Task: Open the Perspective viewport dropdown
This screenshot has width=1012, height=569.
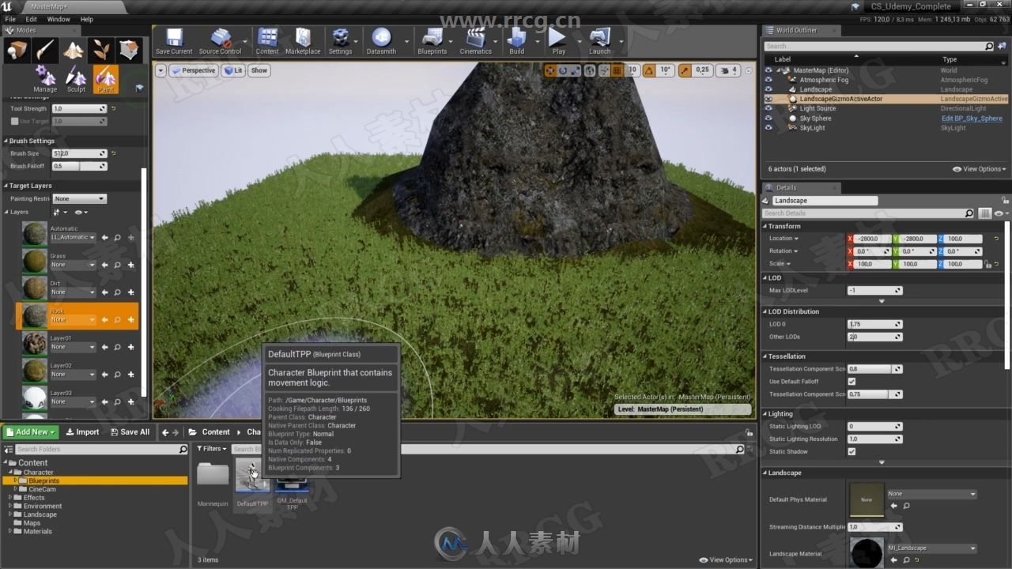Action: 193,70
